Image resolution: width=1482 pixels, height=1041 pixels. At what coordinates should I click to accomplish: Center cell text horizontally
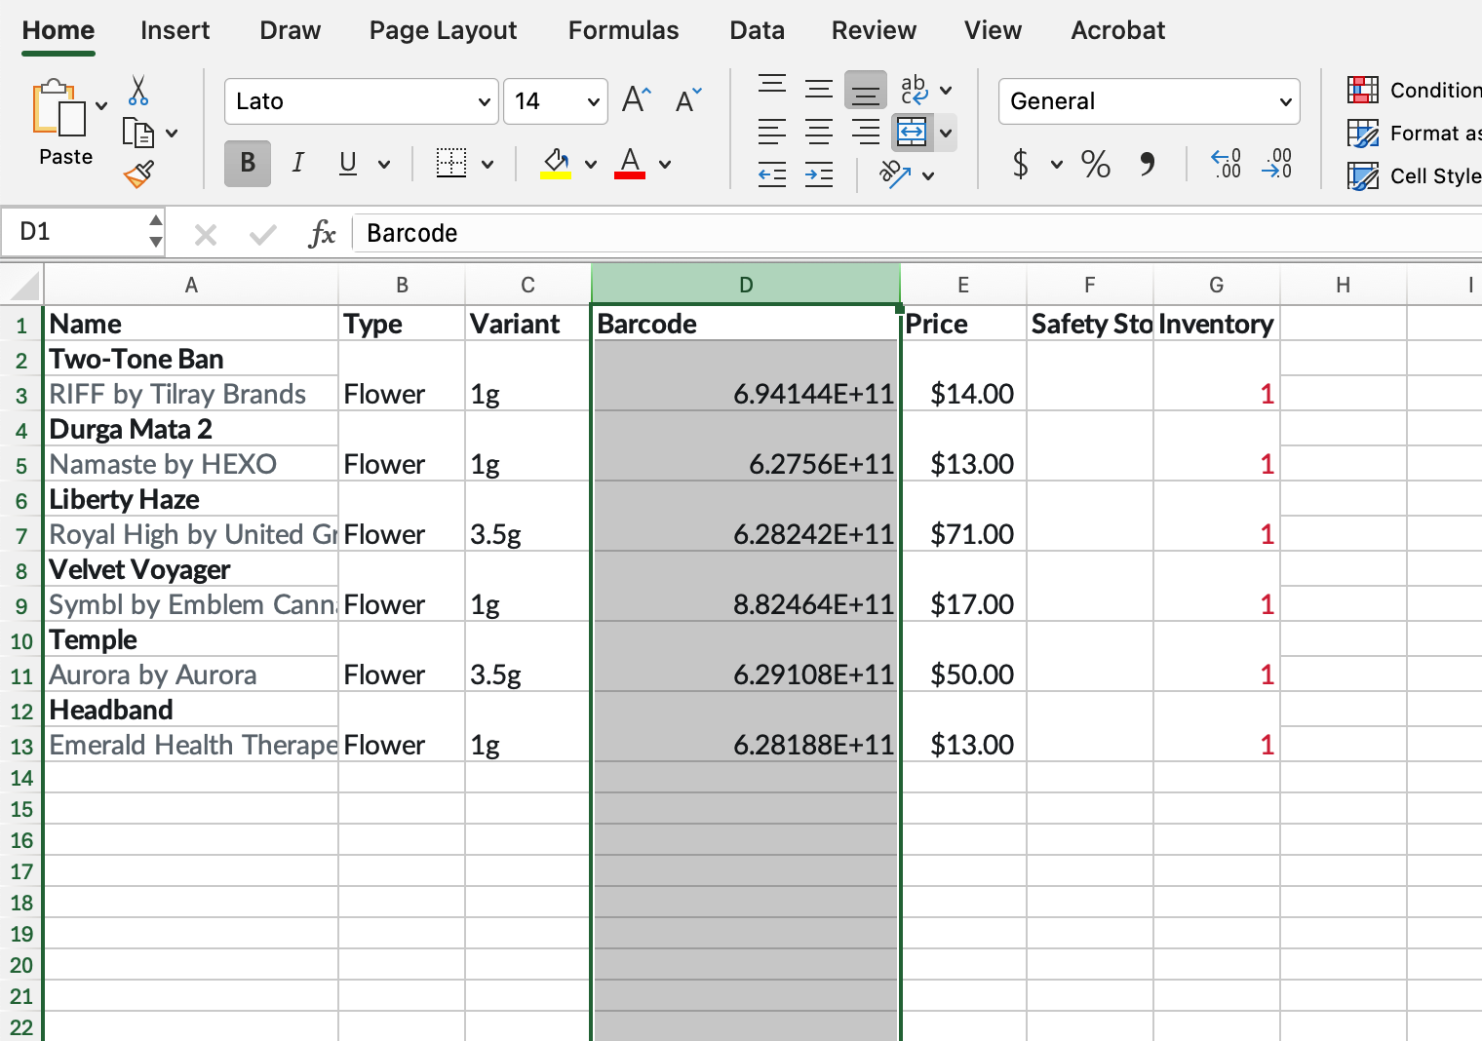[x=819, y=132]
